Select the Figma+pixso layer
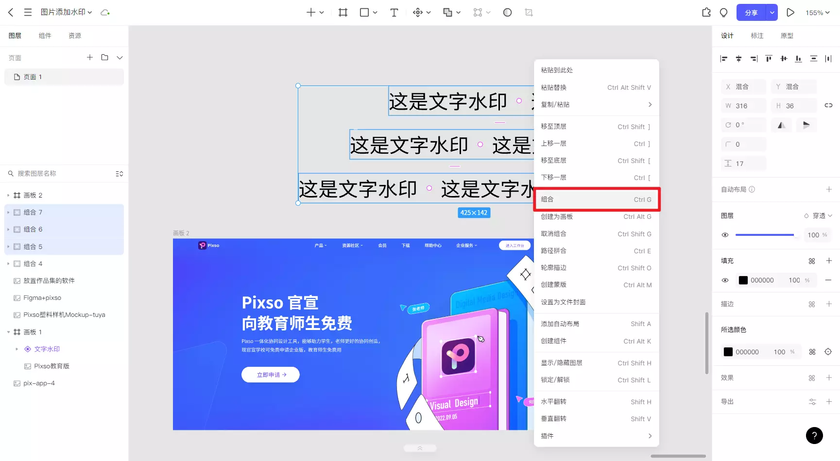 click(64, 298)
